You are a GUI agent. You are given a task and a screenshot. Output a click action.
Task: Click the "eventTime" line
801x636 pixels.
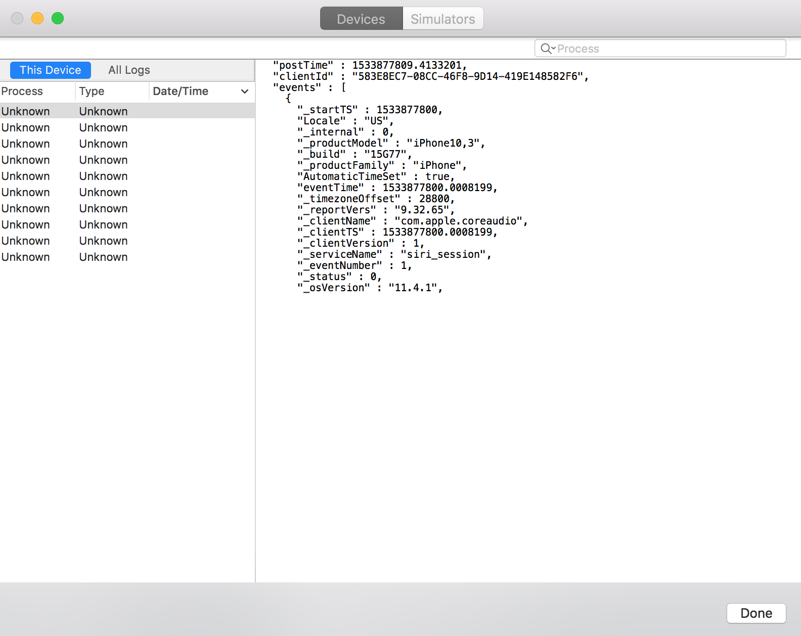(397, 188)
